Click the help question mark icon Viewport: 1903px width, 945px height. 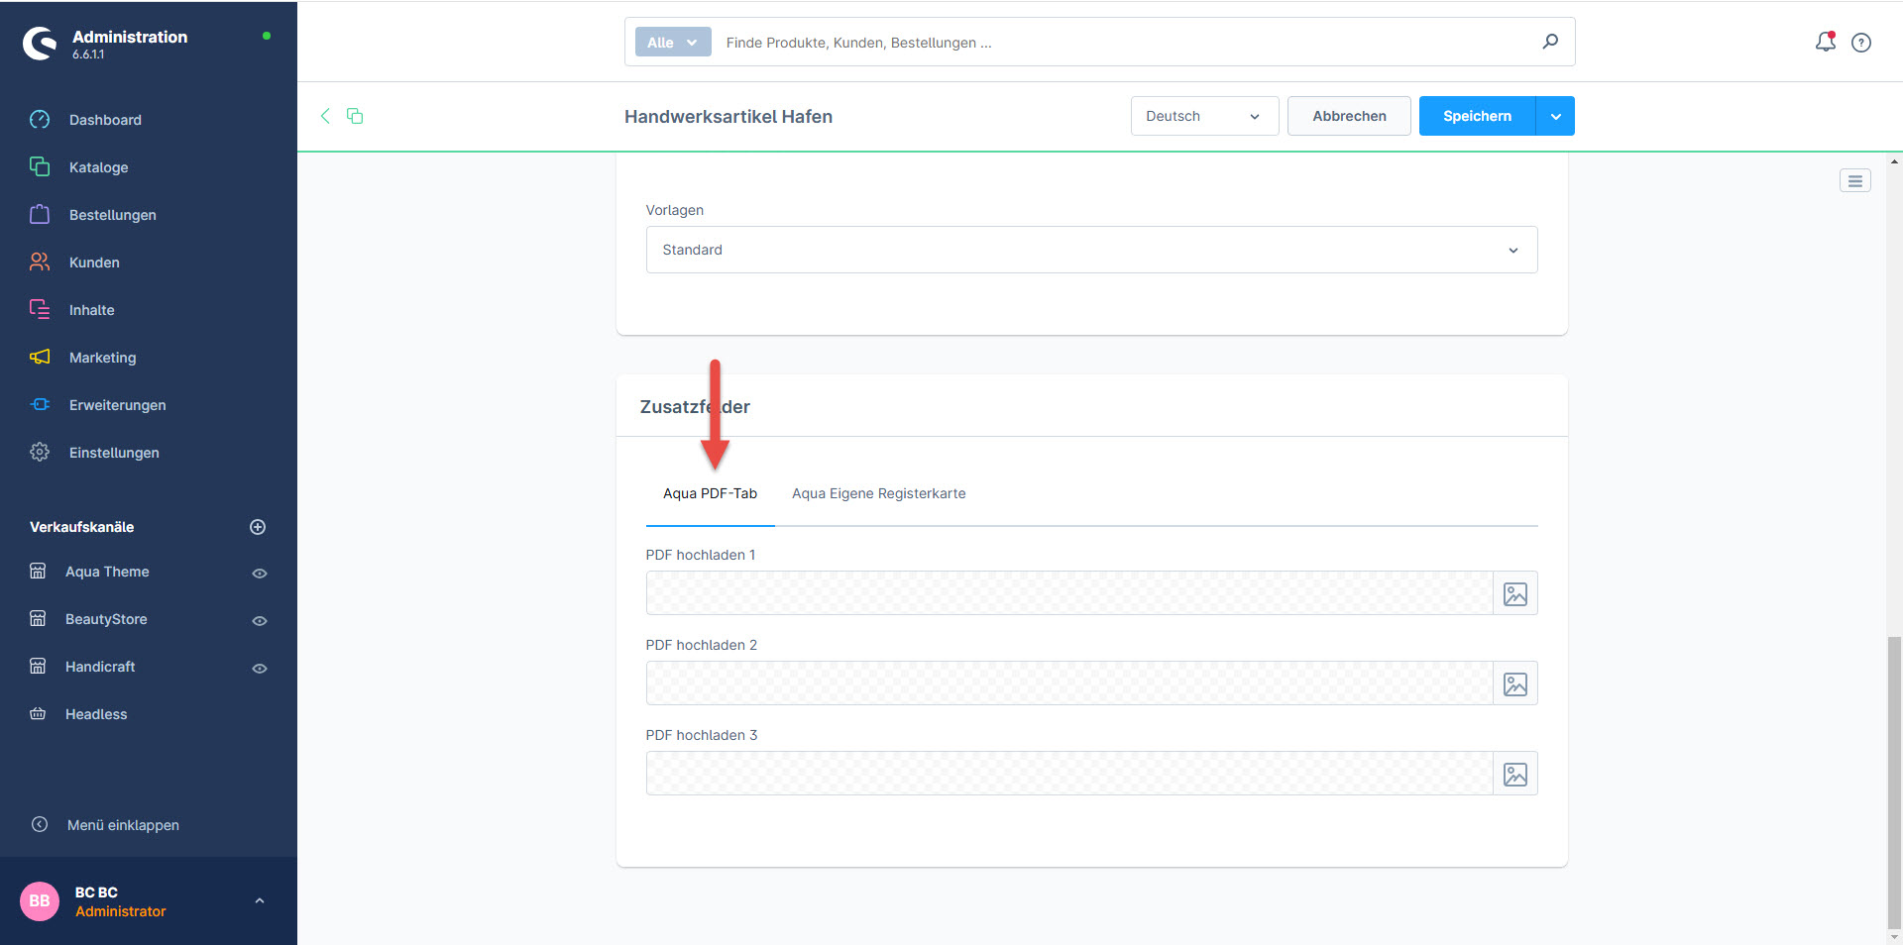click(x=1861, y=43)
